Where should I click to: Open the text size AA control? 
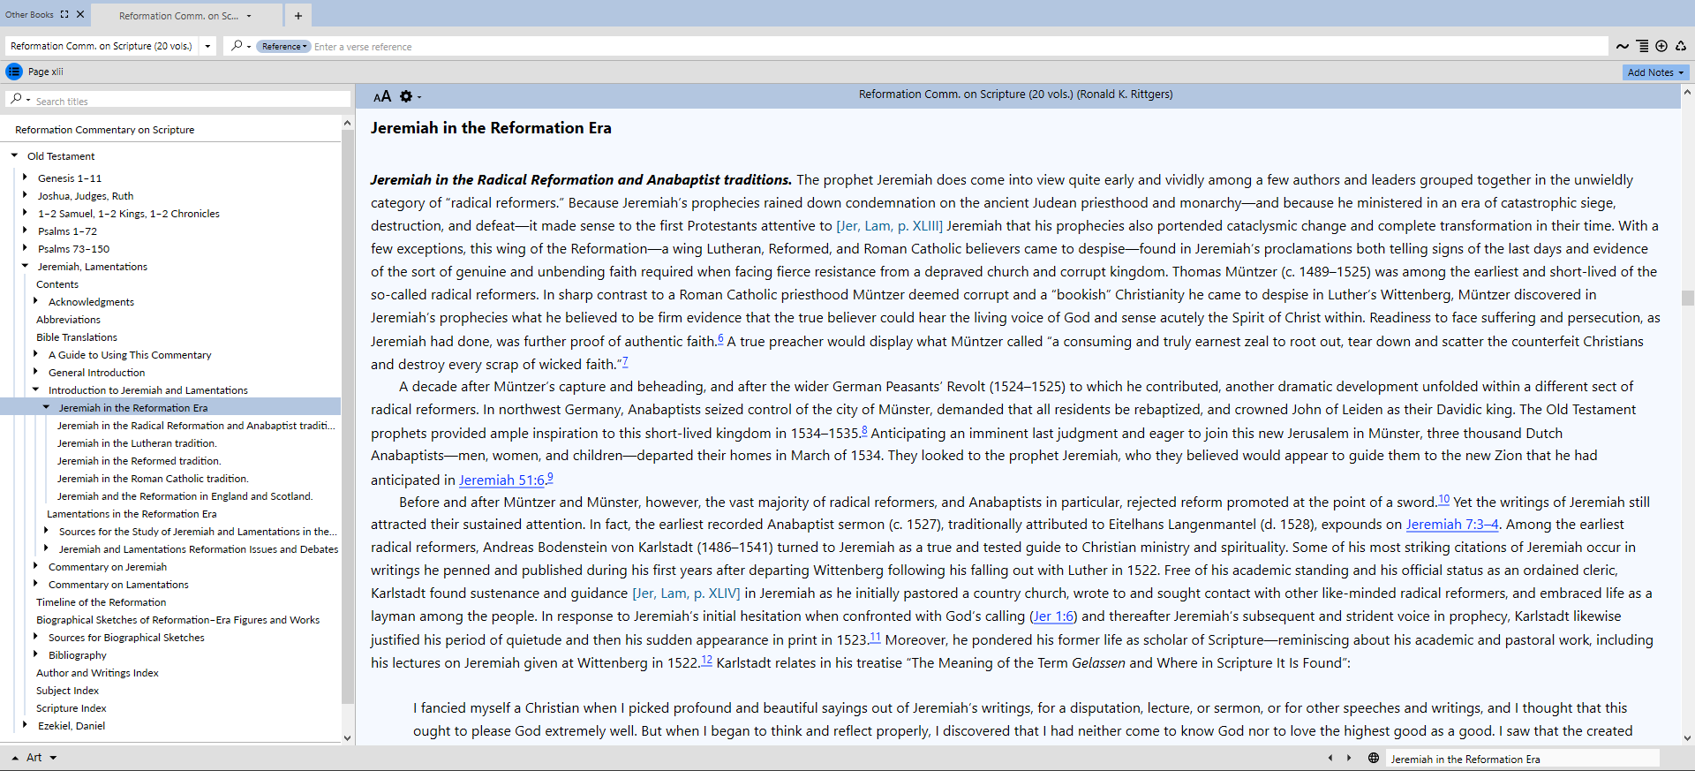pyautogui.click(x=382, y=96)
